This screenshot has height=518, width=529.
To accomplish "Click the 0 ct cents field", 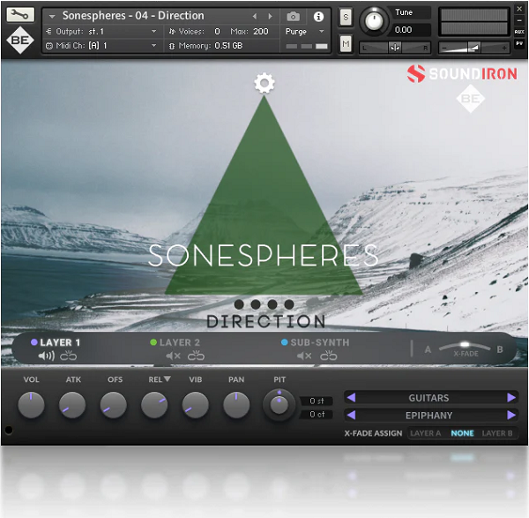I will coord(317,415).
